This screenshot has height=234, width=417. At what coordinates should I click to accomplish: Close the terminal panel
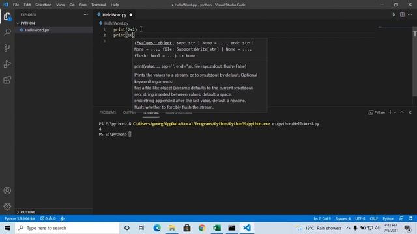410,112
